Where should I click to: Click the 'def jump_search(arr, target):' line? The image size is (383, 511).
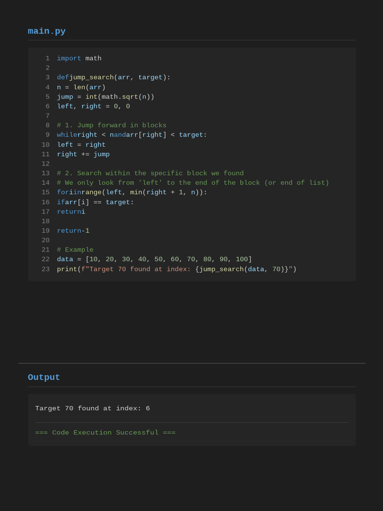(114, 77)
